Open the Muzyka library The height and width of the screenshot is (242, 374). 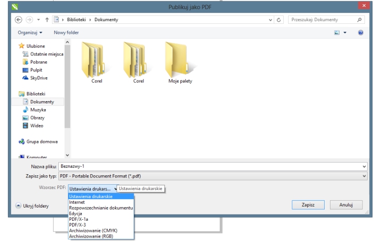tap(31, 110)
